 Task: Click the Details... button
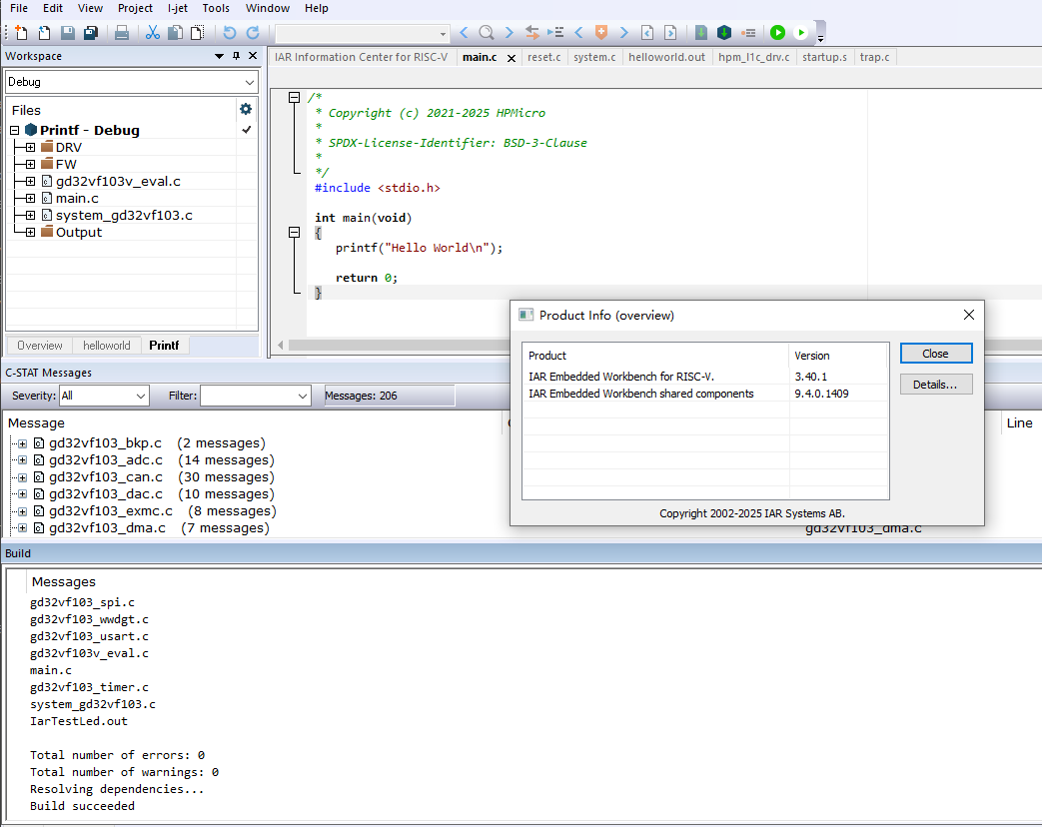pos(936,385)
